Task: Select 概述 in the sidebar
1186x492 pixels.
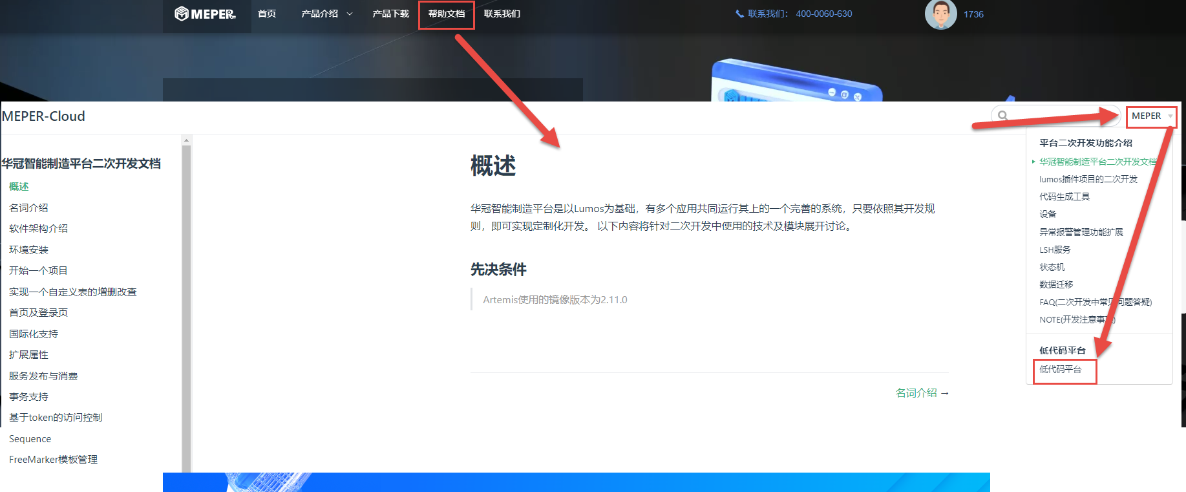Action: click(19, 186)
